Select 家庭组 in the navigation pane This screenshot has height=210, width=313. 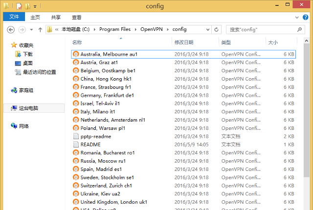(26, 90)
